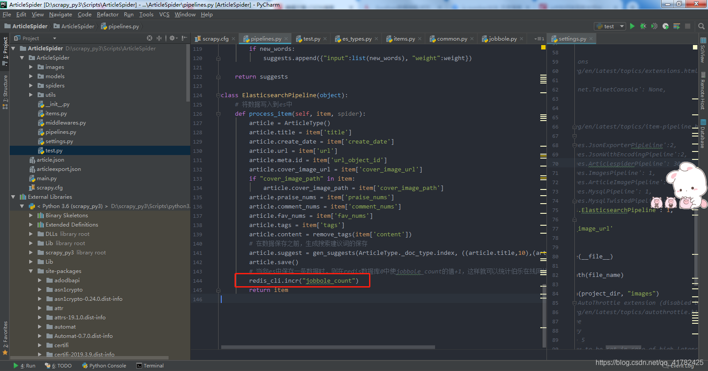Open Search Everywhere magnifier icon
Screen dimensions: 708x371
tap(701, 26)
